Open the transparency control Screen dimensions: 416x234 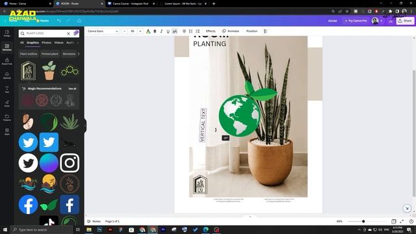tap(265, 31)
